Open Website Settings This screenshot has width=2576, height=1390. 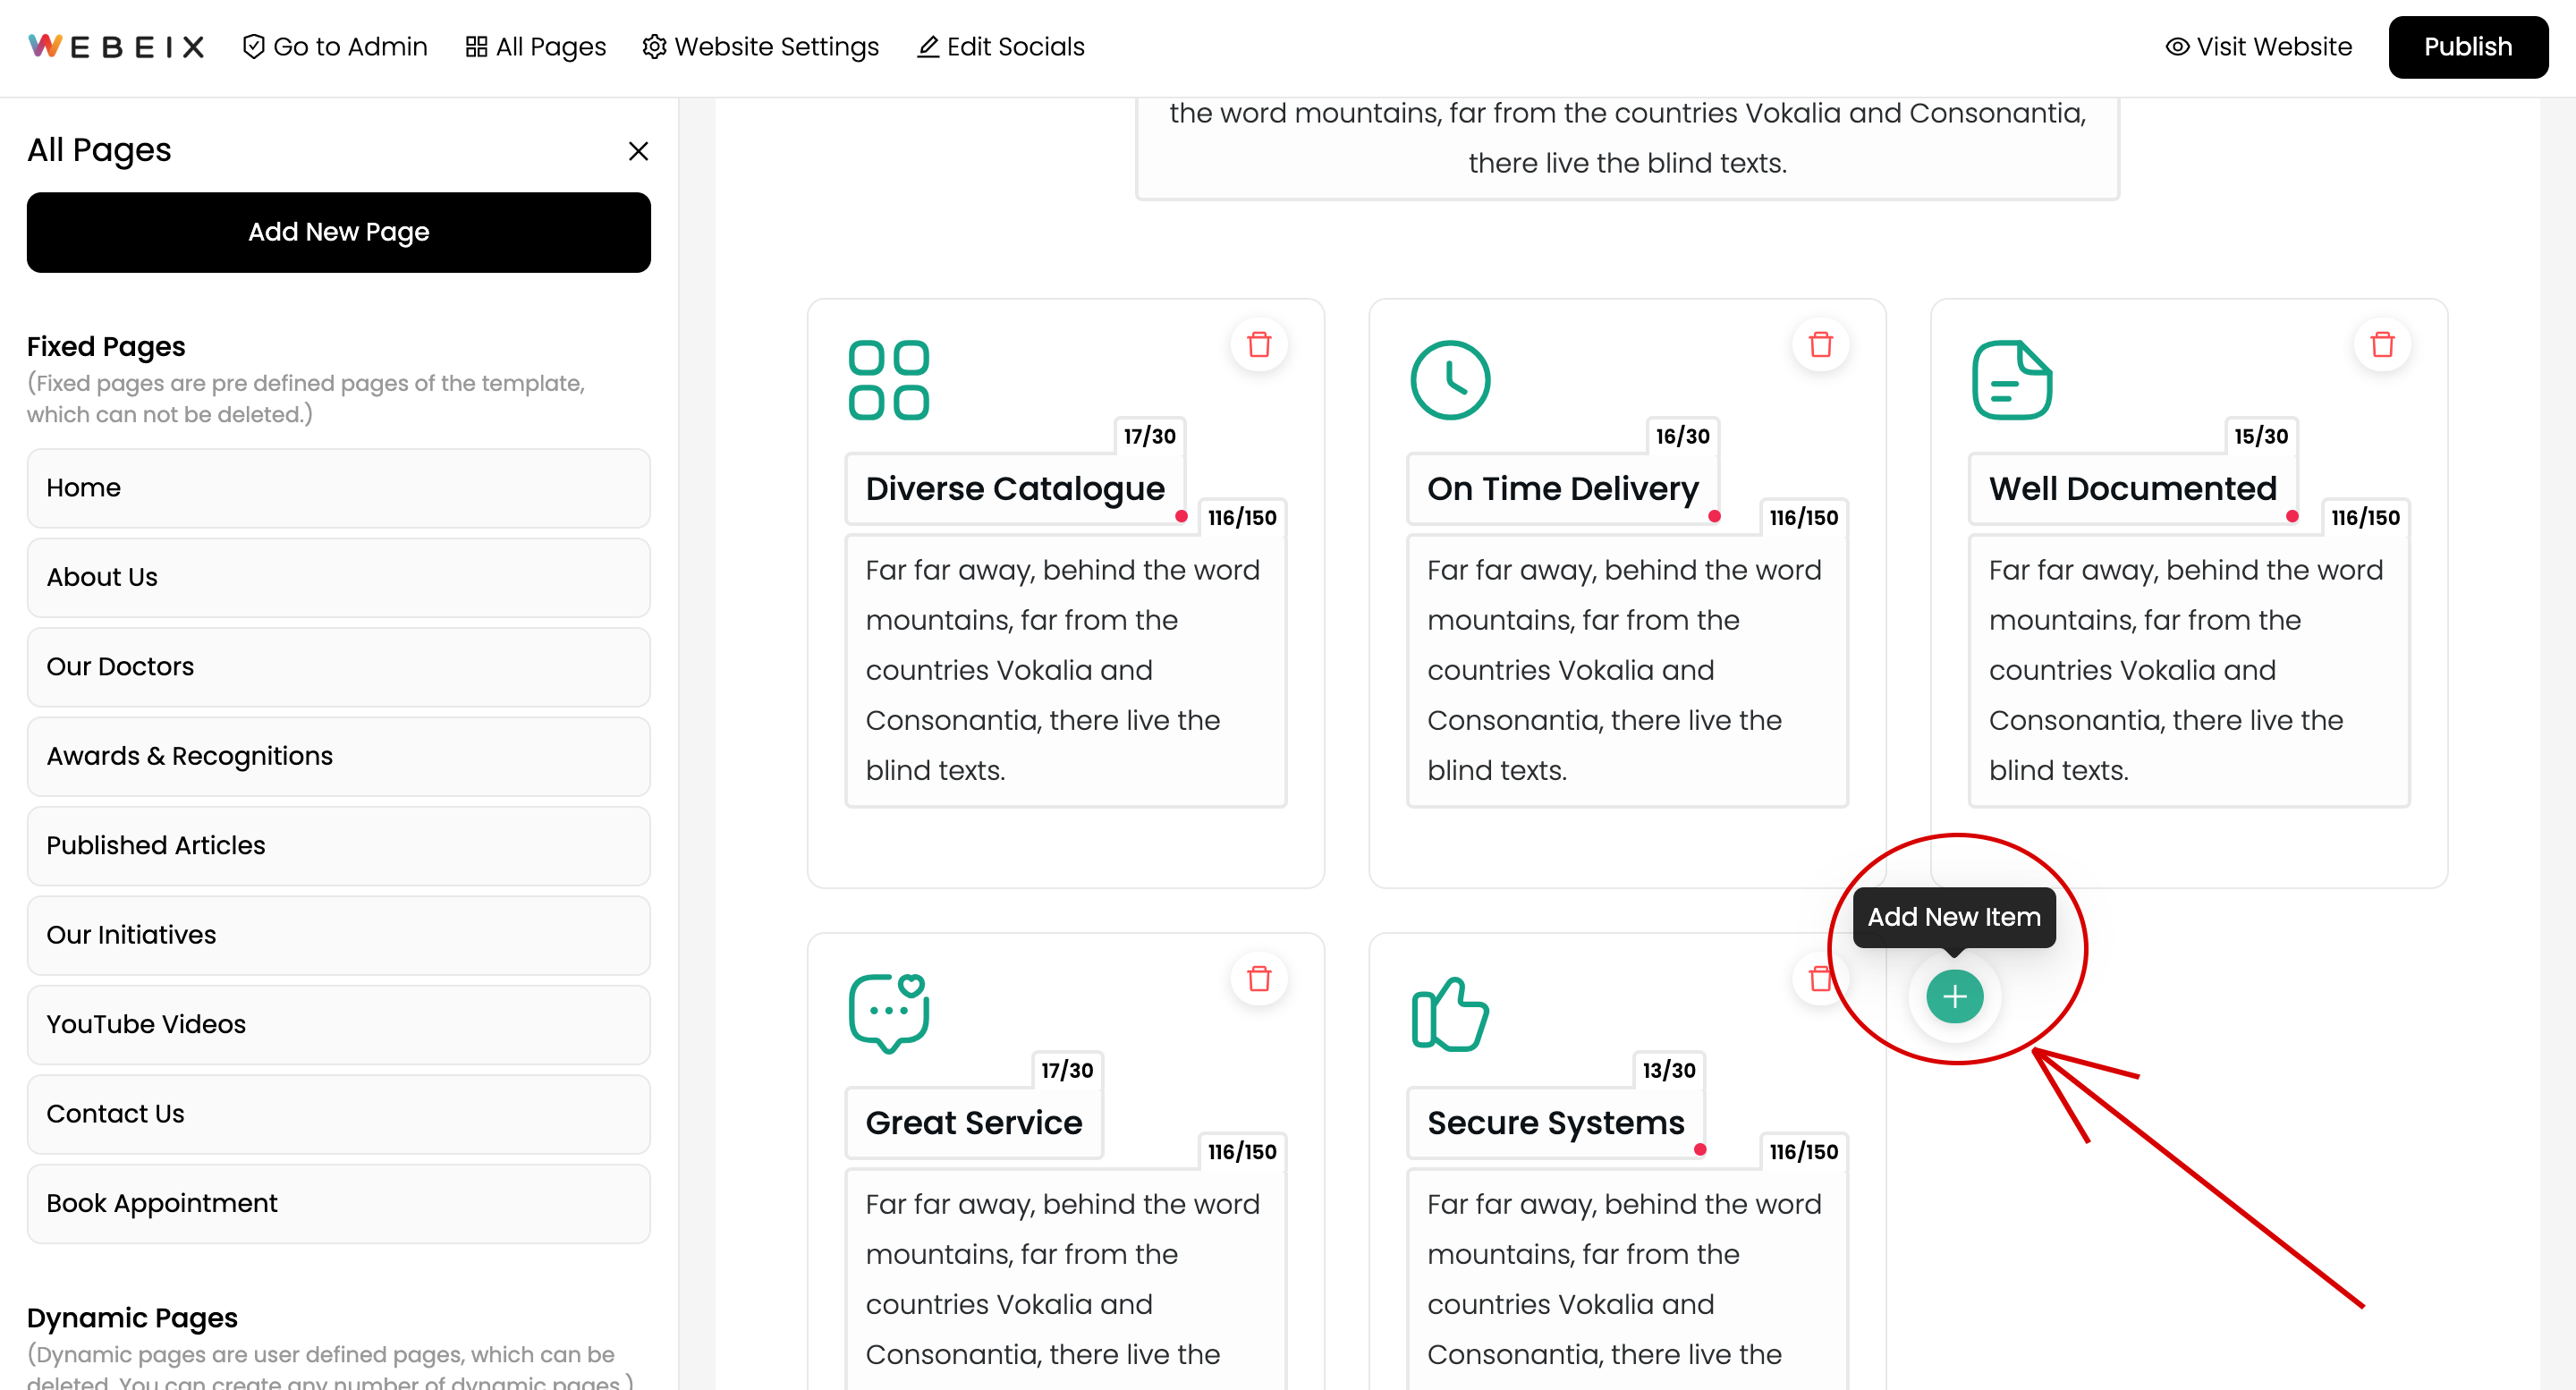pyautogui.click(x=761, y=47)
